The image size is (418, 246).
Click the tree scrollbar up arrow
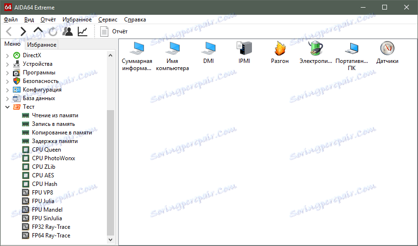point(110,55)
